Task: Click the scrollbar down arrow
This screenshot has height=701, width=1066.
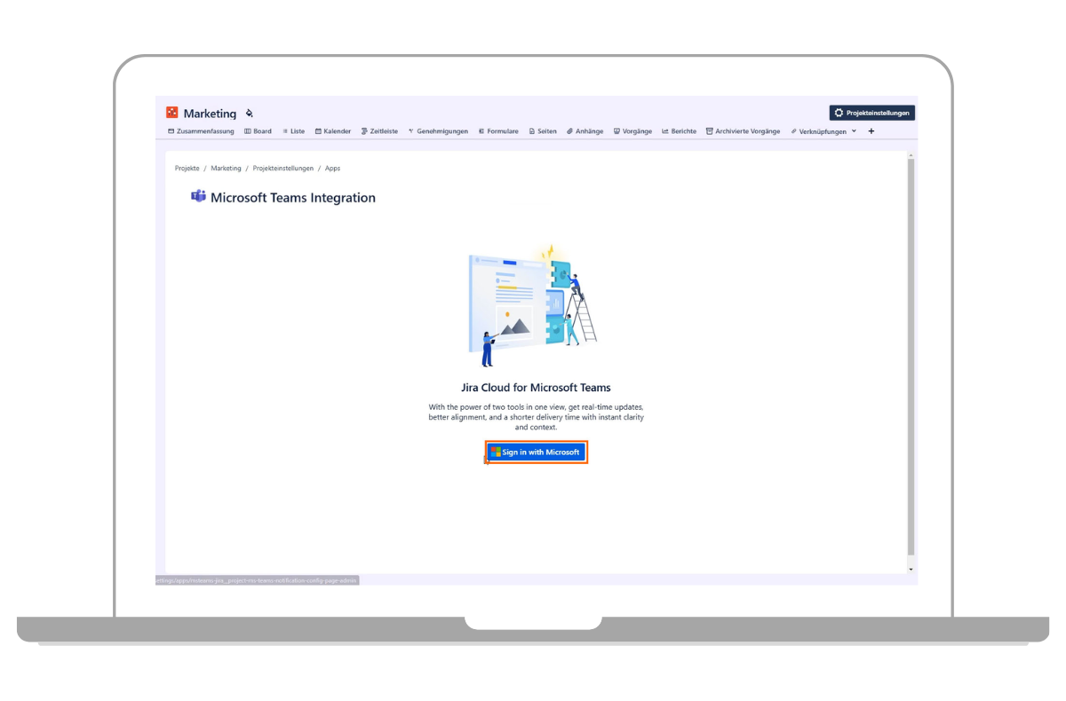Action: [911, 568]
